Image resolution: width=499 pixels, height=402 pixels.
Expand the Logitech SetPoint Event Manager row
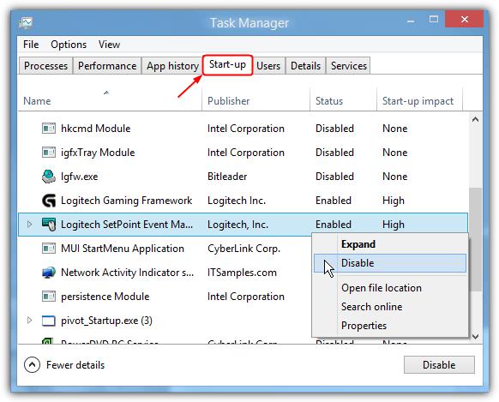[x=30, y=225]
